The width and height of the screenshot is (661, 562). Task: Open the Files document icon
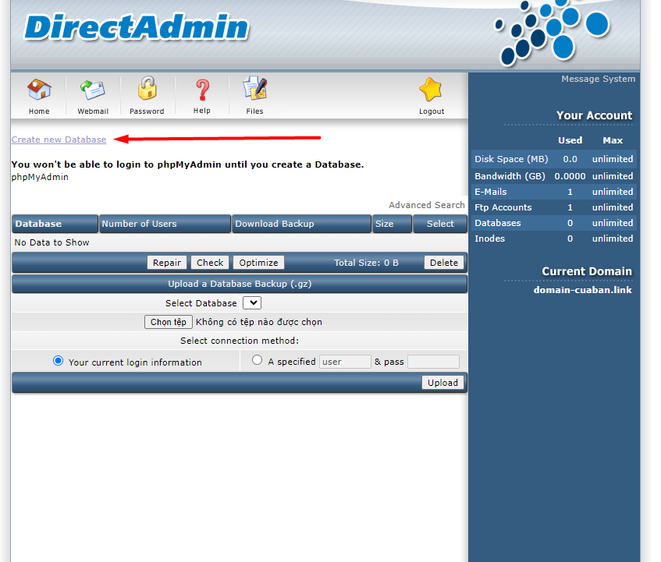pos(254,88)
